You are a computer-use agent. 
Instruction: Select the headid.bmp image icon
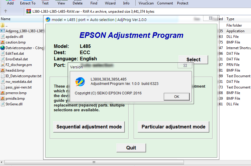click(3, 70)
